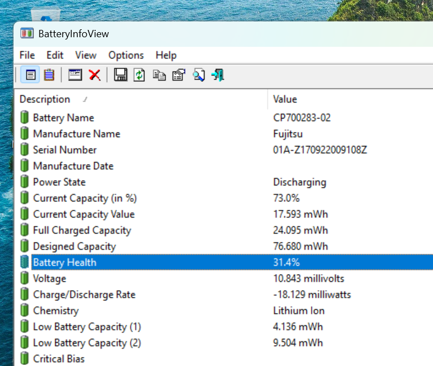Open the Advanced Options toolbar icon
Image resolution: width=433 pixels, height=366 pixels.
tap(179, 75)
